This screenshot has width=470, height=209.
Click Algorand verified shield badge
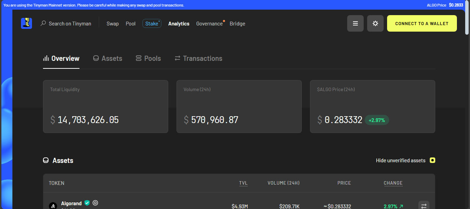[x=87, y=203]
